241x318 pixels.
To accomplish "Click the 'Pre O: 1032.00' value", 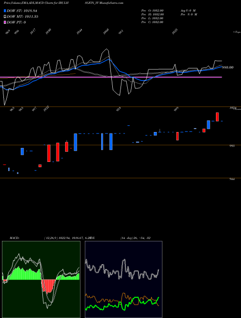I will pyautogui.click(x=152, y=10).
